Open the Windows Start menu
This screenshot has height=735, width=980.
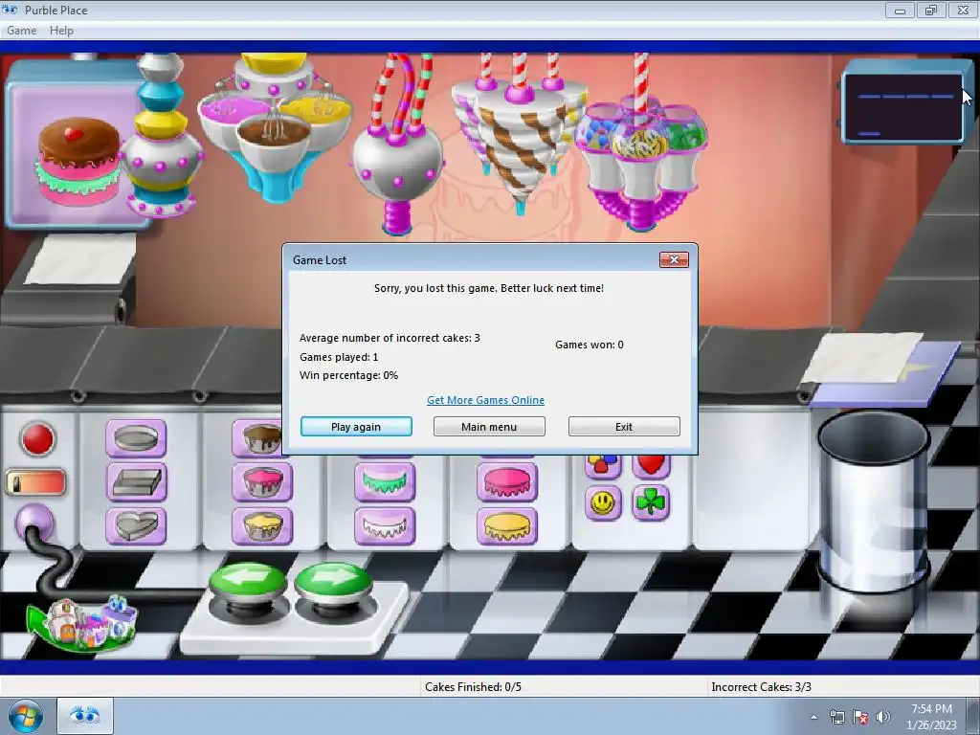click(25, 716)
